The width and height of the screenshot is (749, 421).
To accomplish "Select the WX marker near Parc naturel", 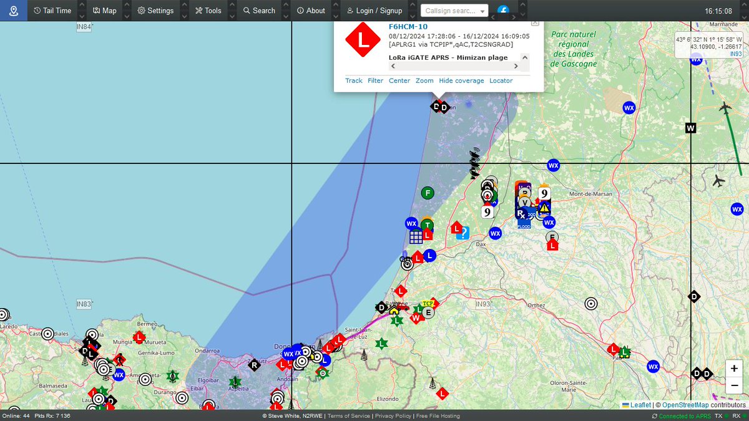I will tap(629, 108).
